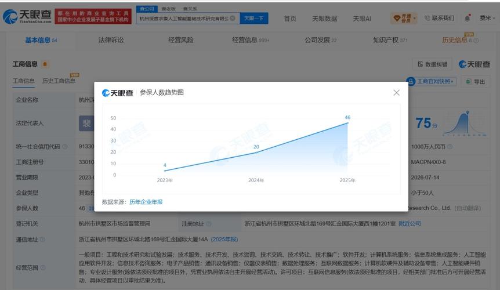Click the 数据纠错 button

(432, 64)
